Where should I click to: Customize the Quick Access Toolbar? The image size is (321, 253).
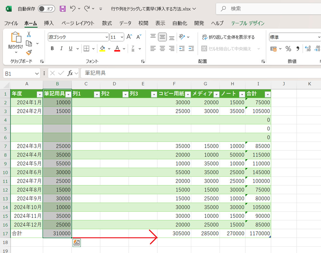(x=100, y=9)
